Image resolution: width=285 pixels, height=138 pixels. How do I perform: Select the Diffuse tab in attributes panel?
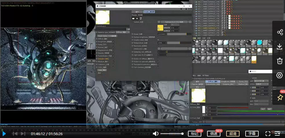coord(213,82)
